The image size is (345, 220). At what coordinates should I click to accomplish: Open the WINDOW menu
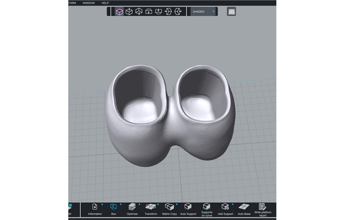coord(88,3)
